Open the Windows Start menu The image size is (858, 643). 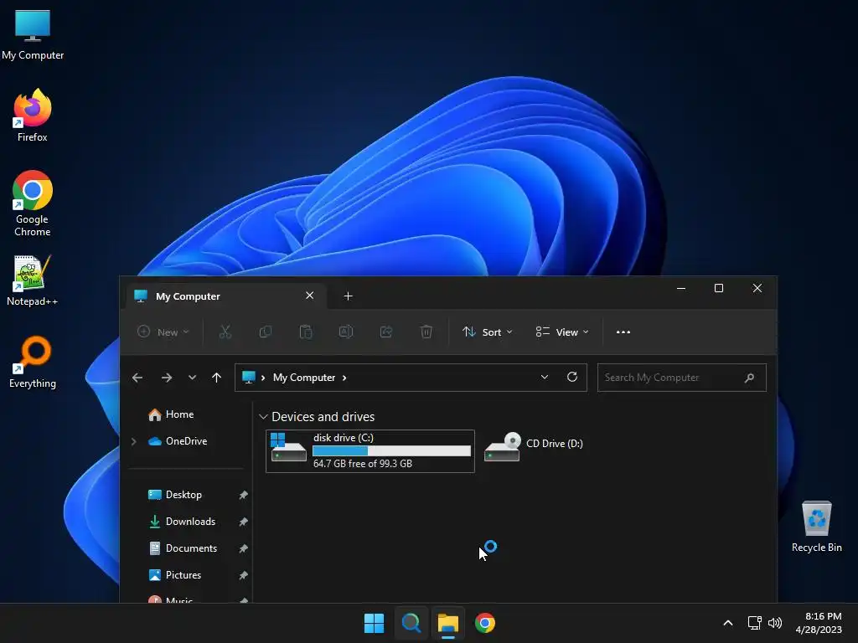tap(375, 623)
